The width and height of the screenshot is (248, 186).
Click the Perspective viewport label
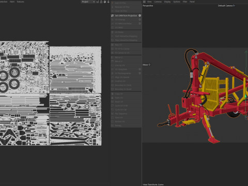(x=148, y=6)
